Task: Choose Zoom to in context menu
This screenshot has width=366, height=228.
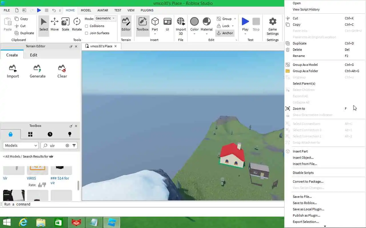Action: coord(325,109)
